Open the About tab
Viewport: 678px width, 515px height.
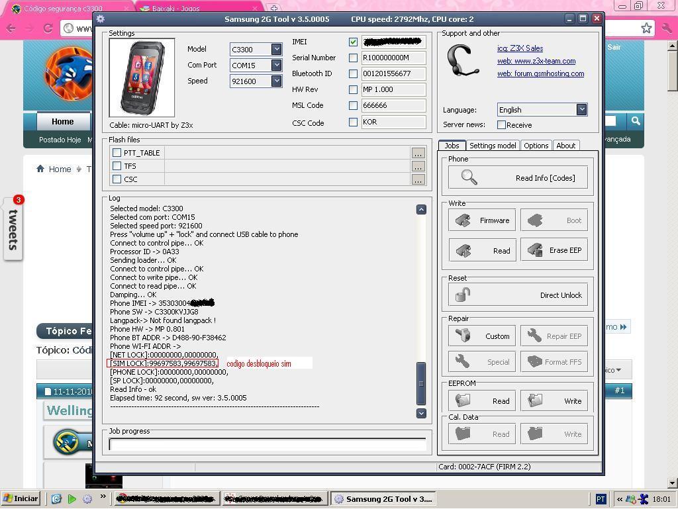[565, 146]
